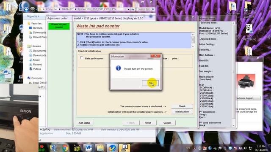Click the Explorer help icon beside Organize bar
This screenshot has height=152, width=271.
tap(151, 16)
